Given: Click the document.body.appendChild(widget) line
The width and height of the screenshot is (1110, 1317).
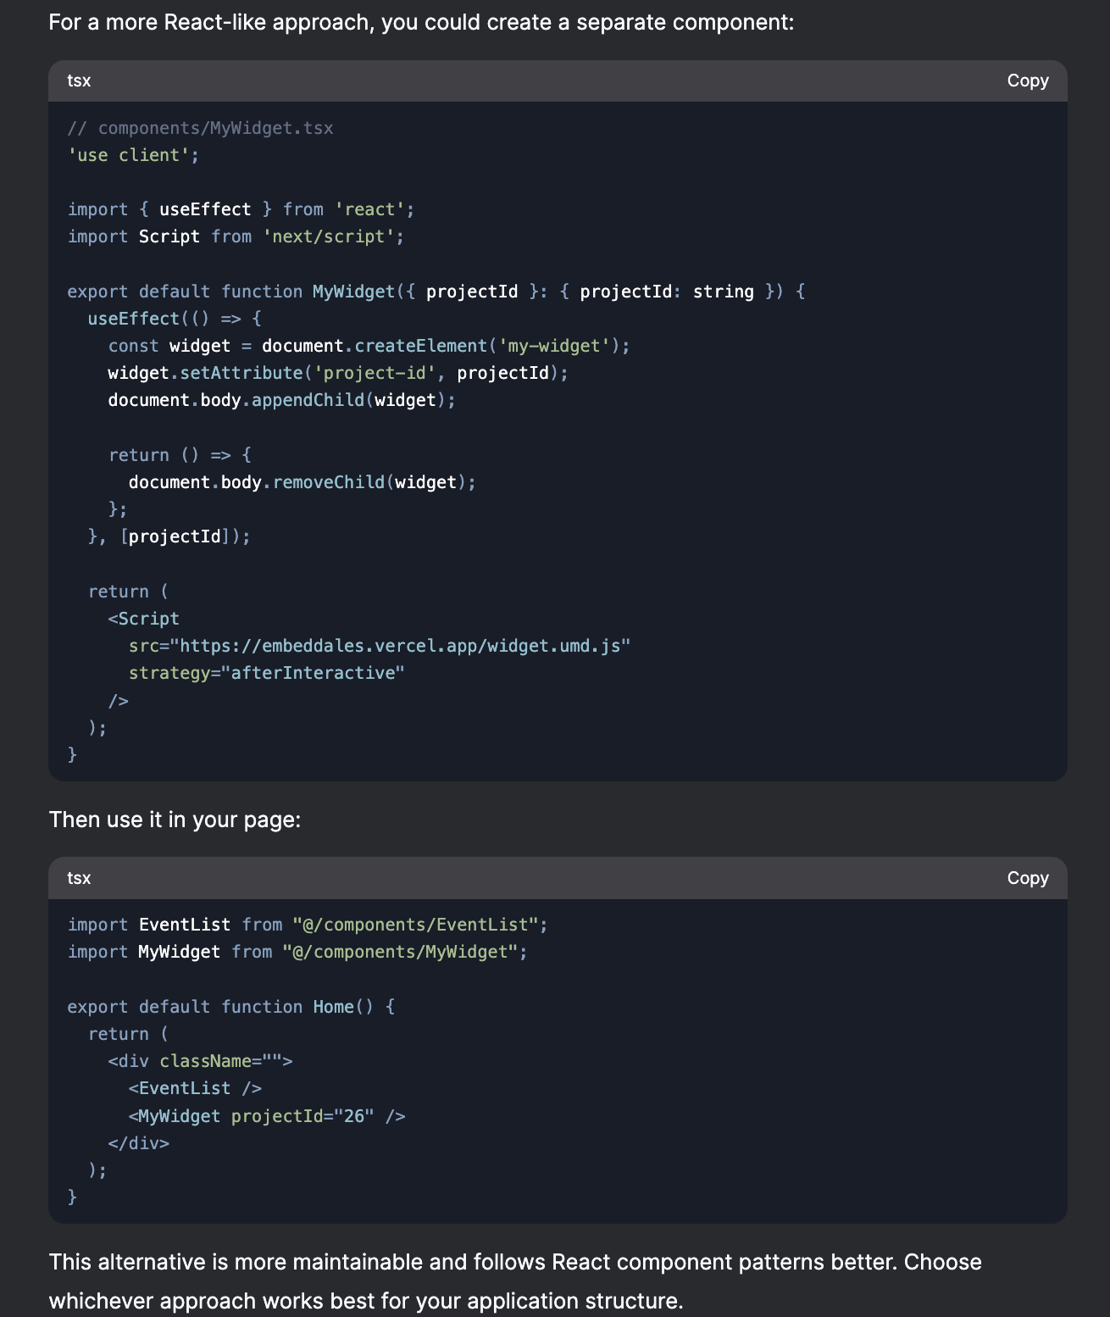Looking at the screenshot, I should [x=281, y=400].
